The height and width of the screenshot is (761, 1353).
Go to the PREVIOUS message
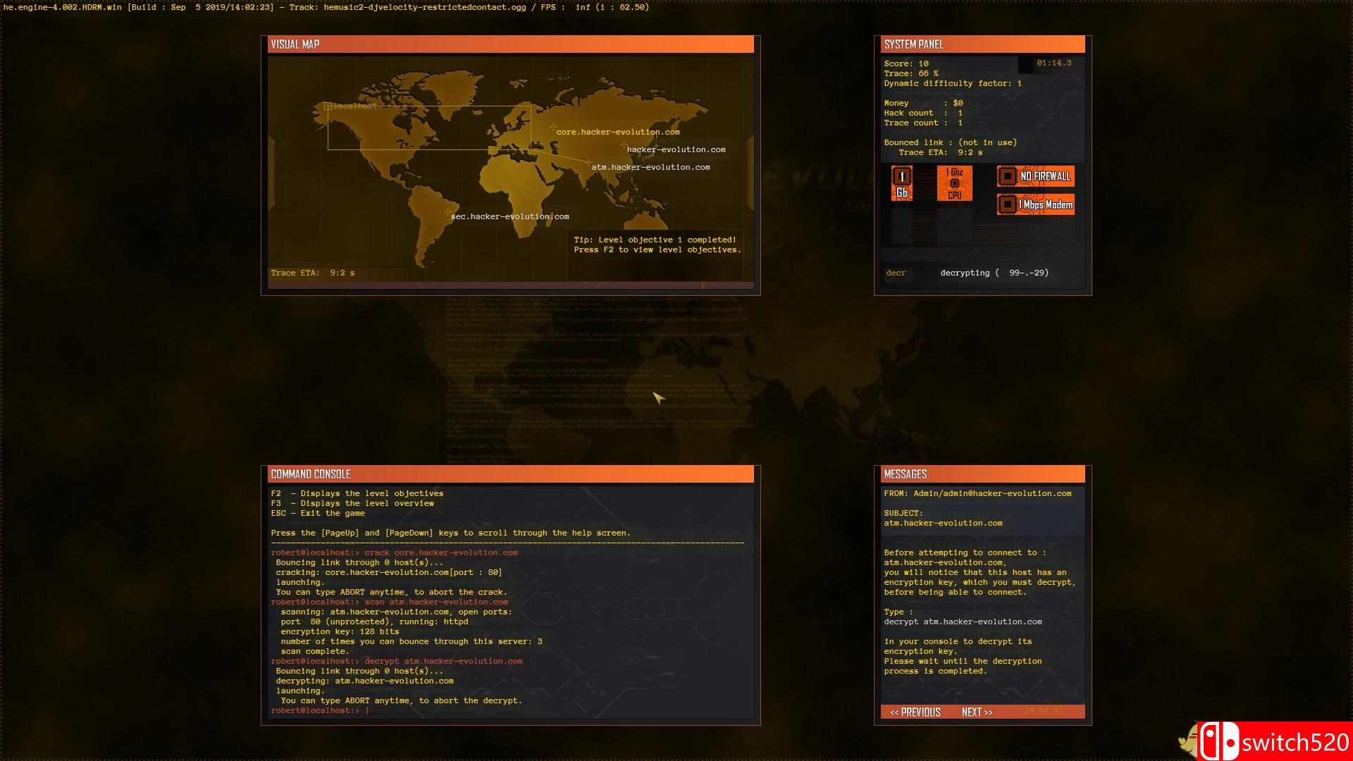tap(915, 712)
